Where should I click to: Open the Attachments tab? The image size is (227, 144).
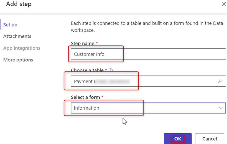[x=17, y=36]
